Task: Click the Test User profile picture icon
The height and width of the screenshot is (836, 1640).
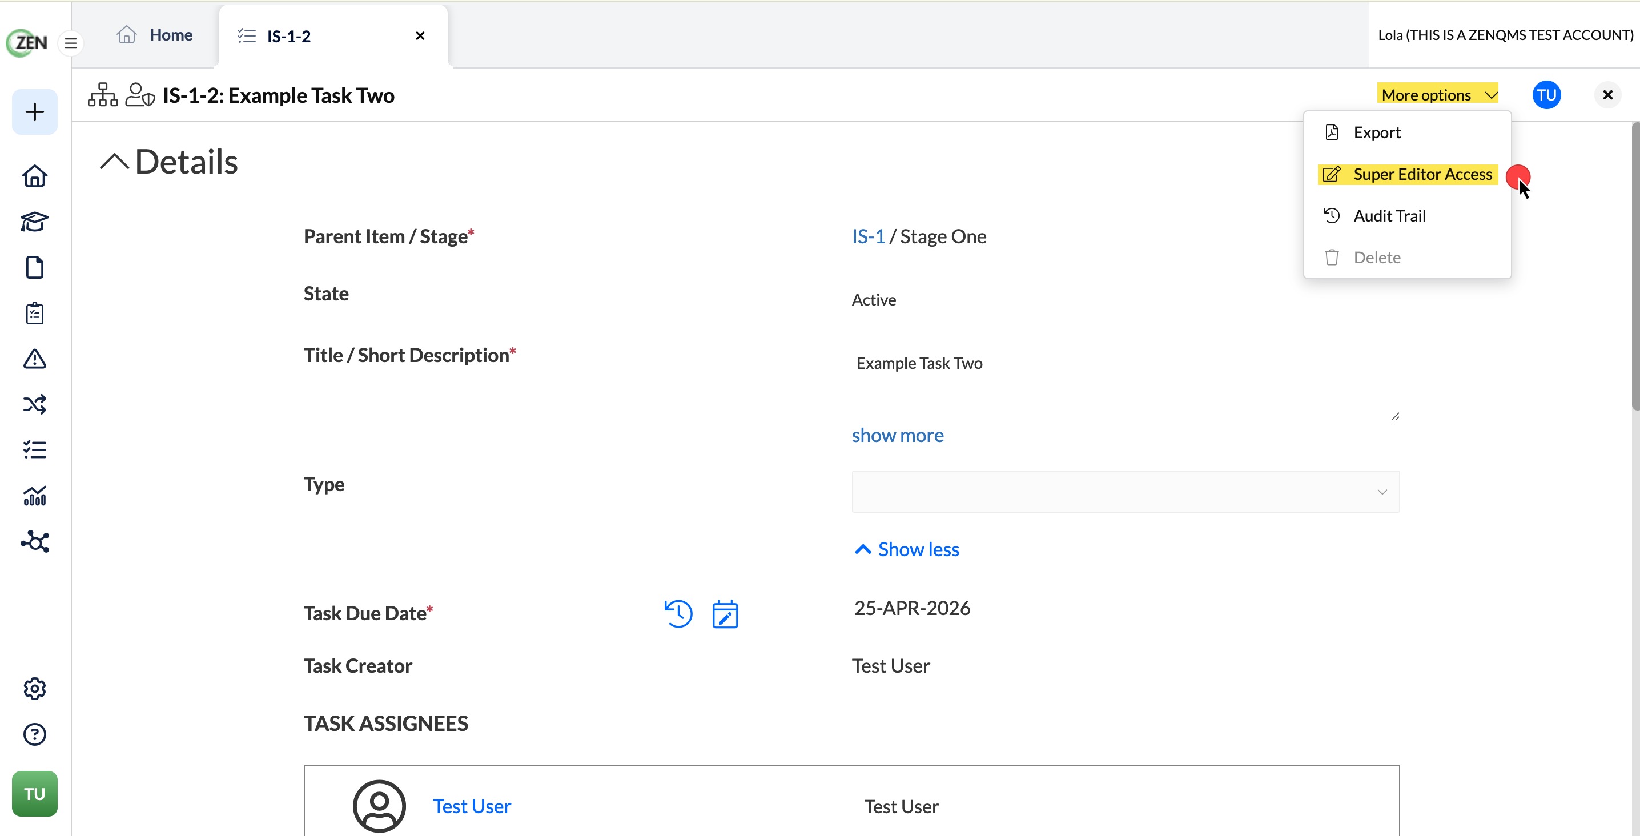Action: point(379,806)
